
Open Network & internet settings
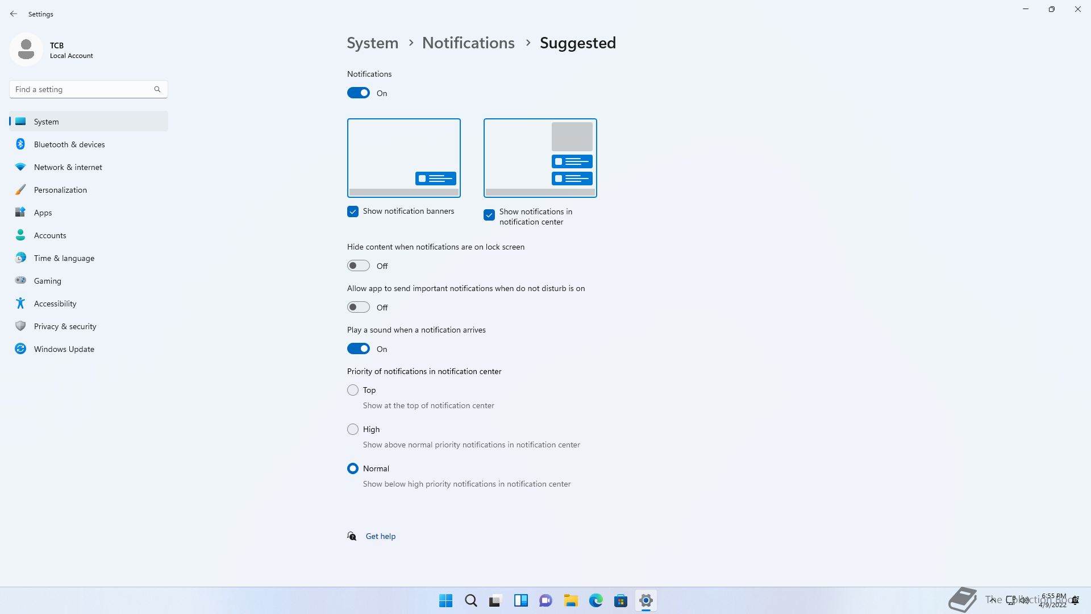point(68,167)
